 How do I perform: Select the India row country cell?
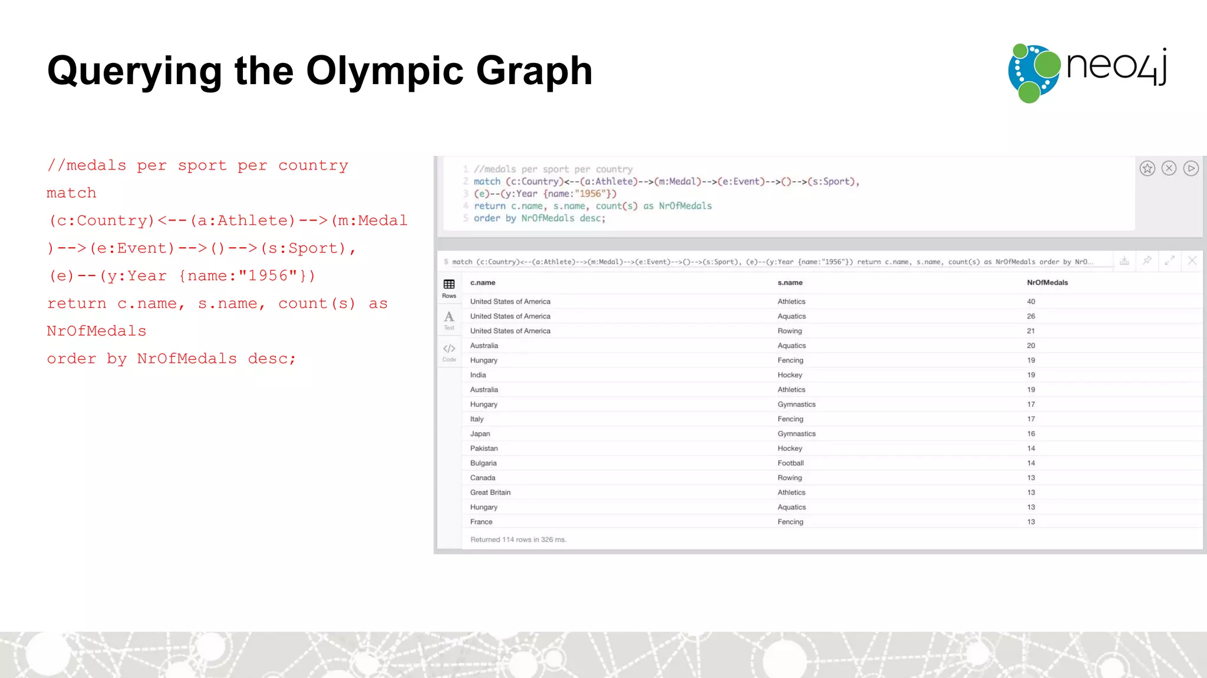point(478,375)
